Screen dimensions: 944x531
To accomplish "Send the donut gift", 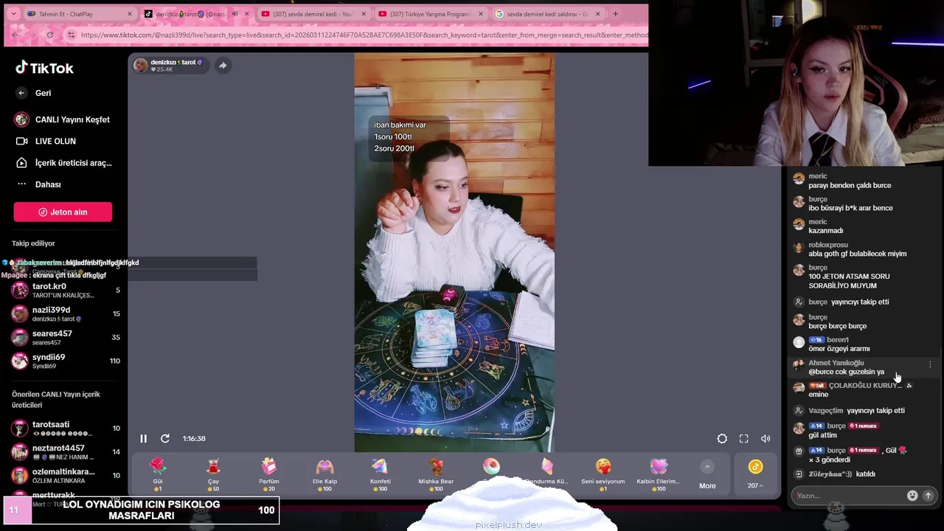I will 491,468.
